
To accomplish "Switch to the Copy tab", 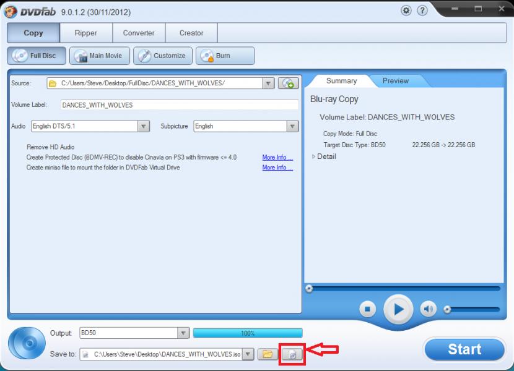I will (x=33, y=33).
